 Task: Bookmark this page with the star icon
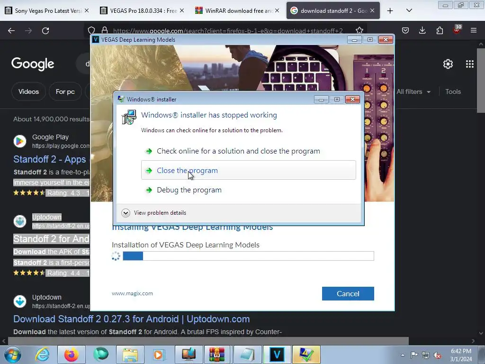tap(359, 30)
